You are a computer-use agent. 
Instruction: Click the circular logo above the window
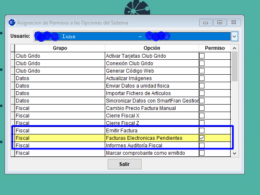click(x=137, y=7)
